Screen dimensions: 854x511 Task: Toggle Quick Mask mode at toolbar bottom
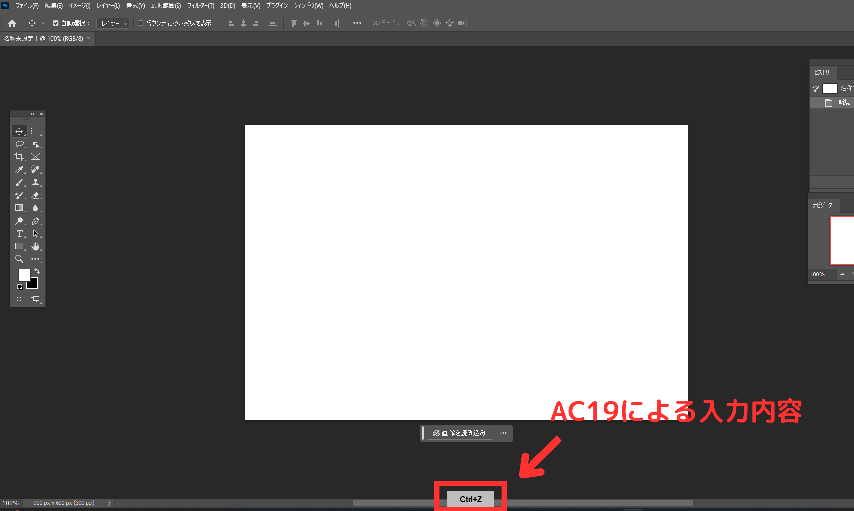point(19,299)
